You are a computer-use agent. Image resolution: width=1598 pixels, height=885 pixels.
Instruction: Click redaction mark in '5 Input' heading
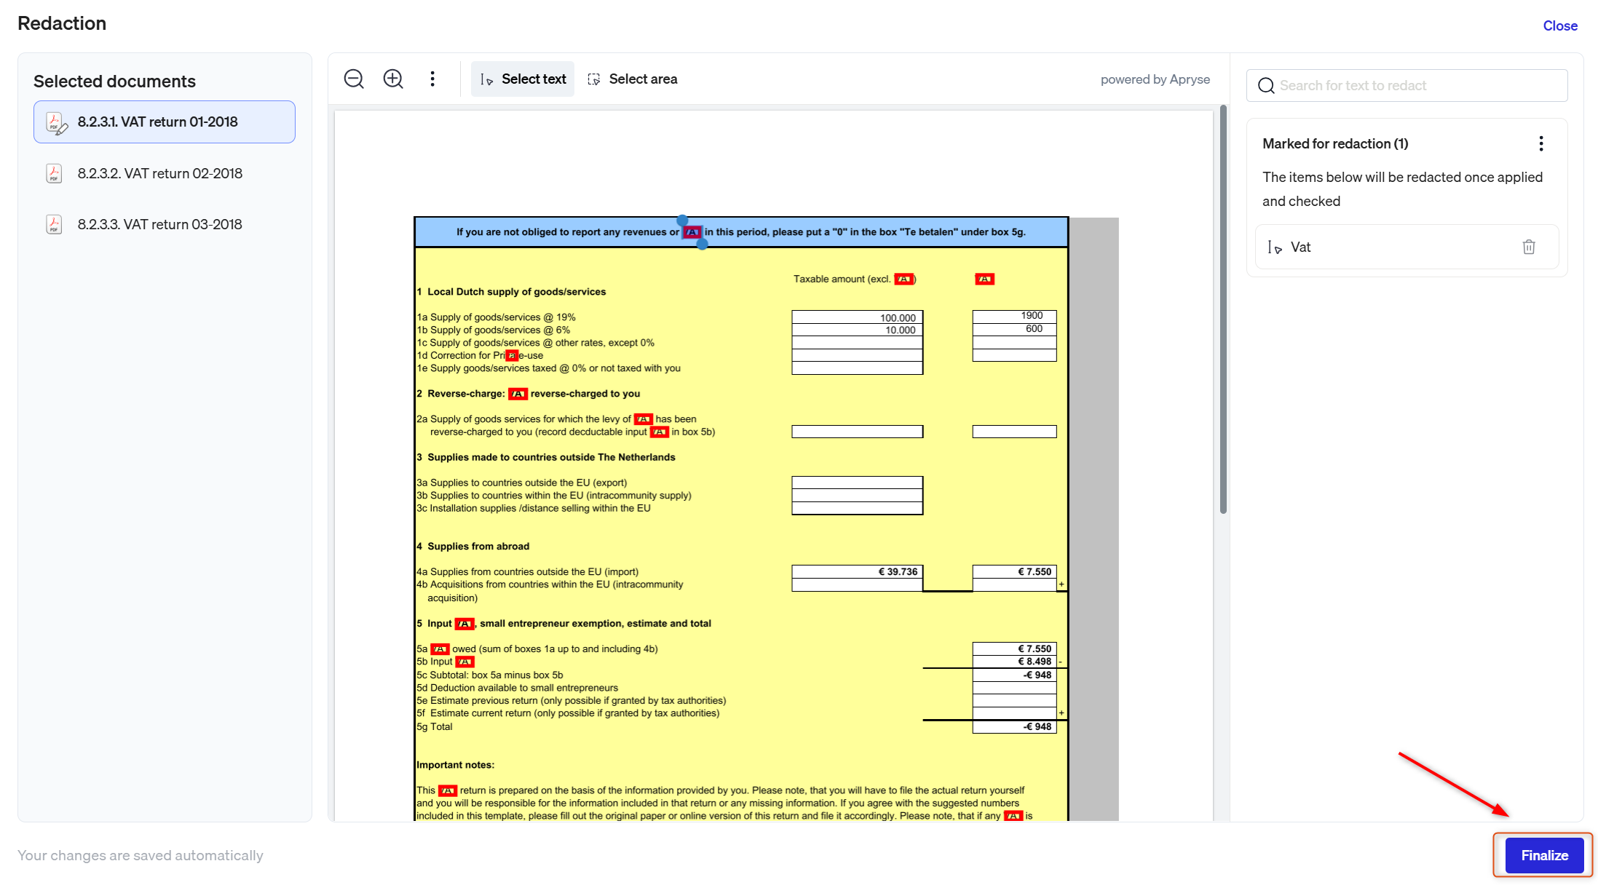(464, 624)
